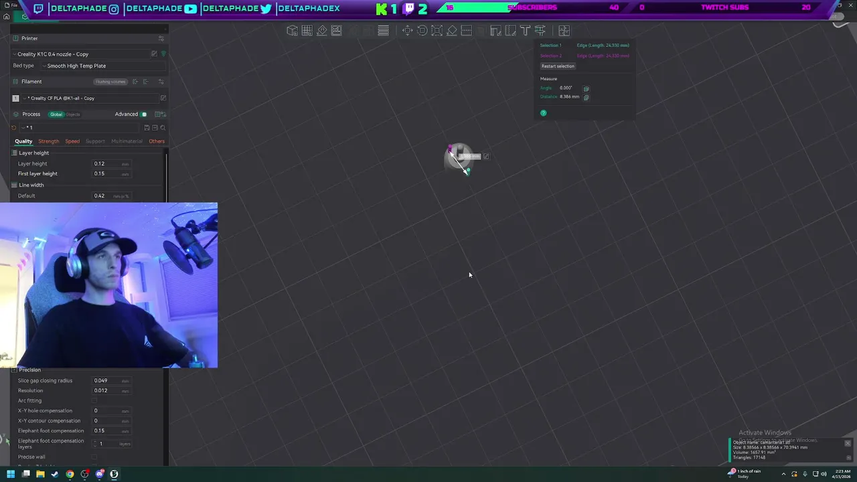Select the Support painting tool
This screenshot has height=482, width=857.
point(496,31)
